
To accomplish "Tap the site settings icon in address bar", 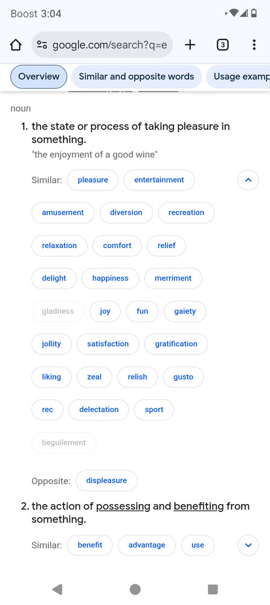I will tap(42, 45).
